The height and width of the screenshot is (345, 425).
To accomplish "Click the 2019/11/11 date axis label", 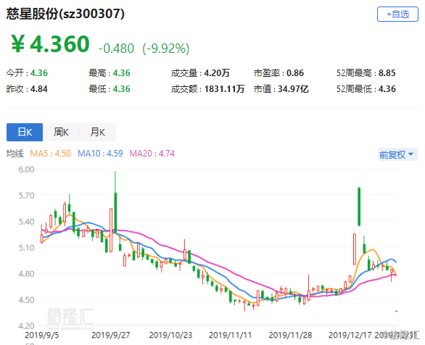I will pyautogui.click(x=231, y=336).
